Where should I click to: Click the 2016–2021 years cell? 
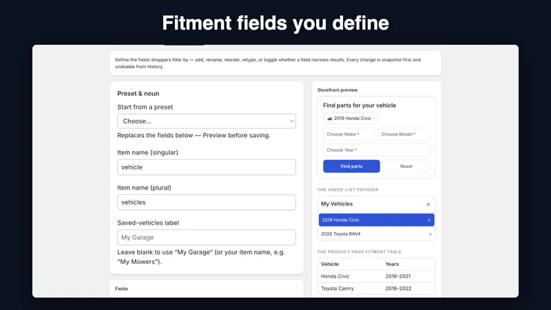point(398,276)
